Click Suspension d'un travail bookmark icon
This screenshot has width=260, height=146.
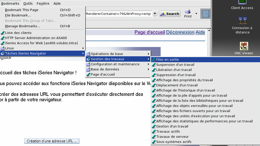click(x=154, y=65)
